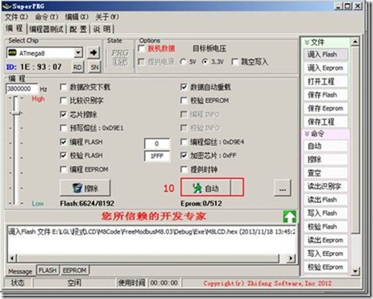373x299 pixels.
Task: Open the 命令 menu
Action: tap(47, 17)
